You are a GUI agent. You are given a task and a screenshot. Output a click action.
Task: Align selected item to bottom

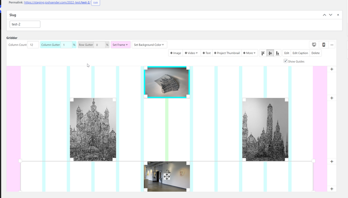tap(277, 53)
